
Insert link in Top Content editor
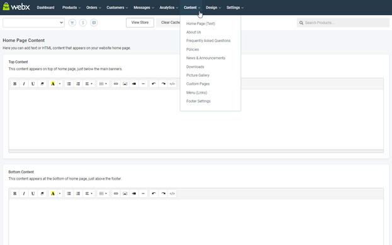(x=116, y=84)
